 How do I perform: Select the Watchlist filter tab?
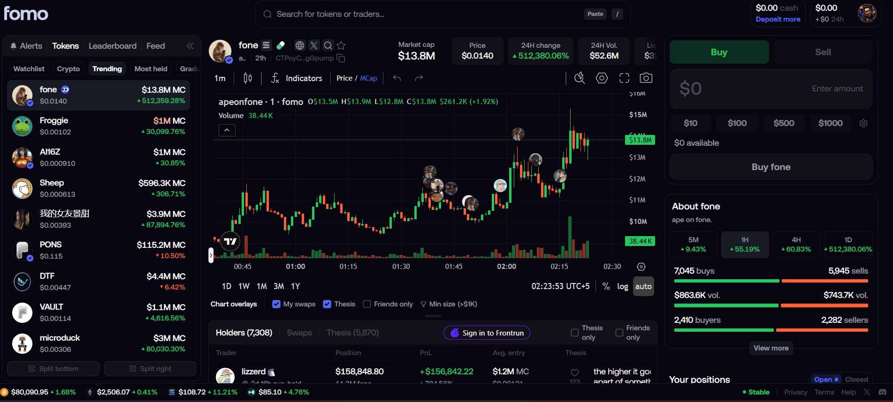pos(29,69)
